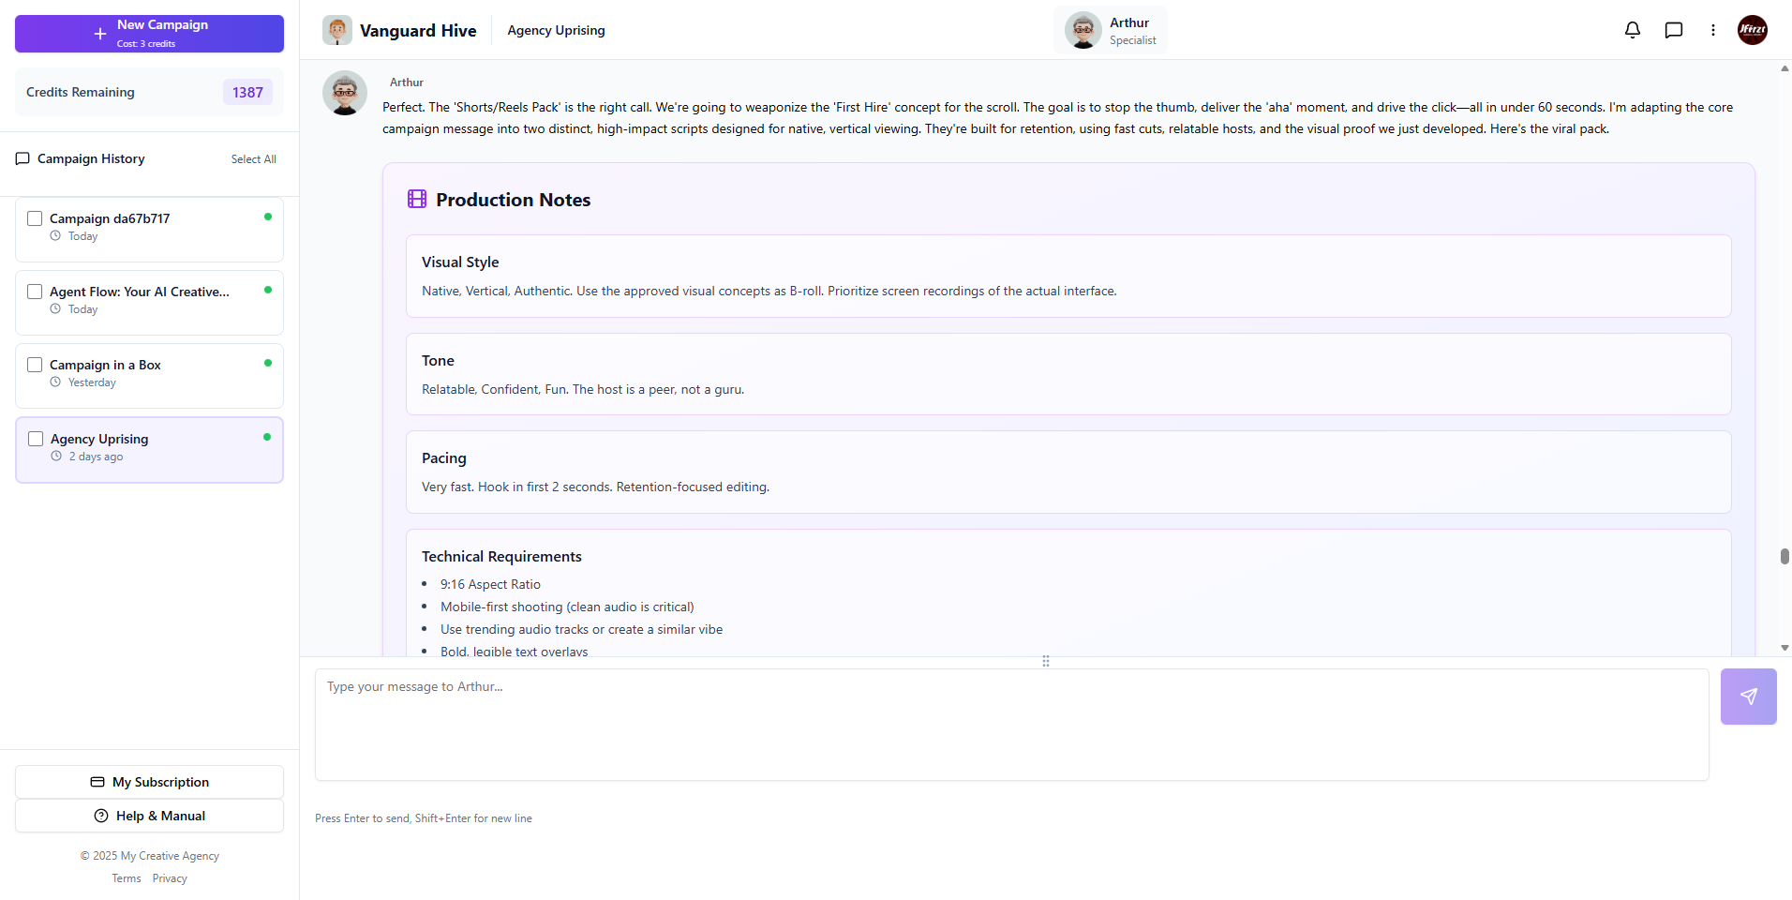The image size is (1792, 900).
Task: Open the Help & Manual page
Action: click(x=149, y=816)
